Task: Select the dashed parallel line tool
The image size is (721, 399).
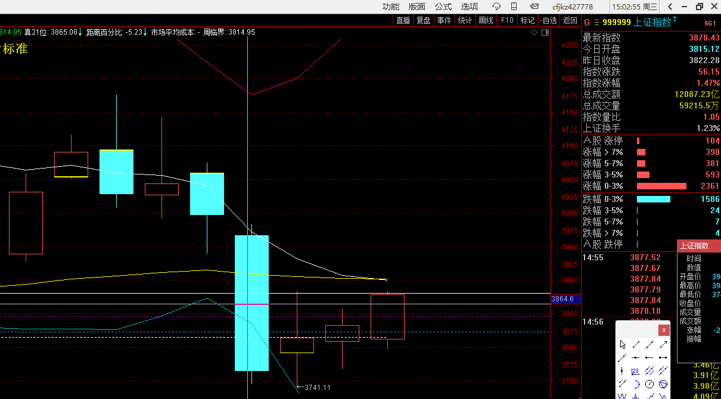Action: (623, 384)
